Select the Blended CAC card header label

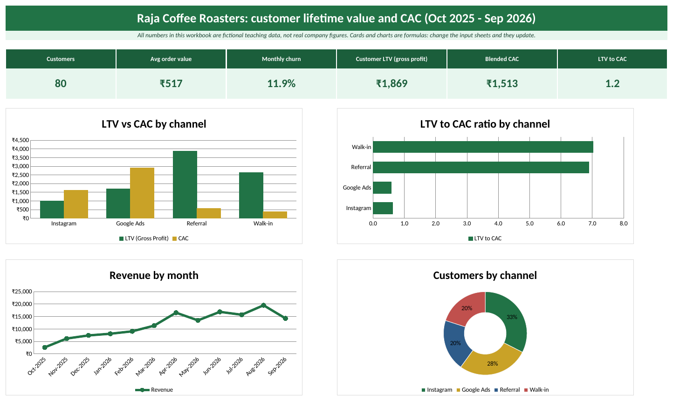tap(502, 59)
